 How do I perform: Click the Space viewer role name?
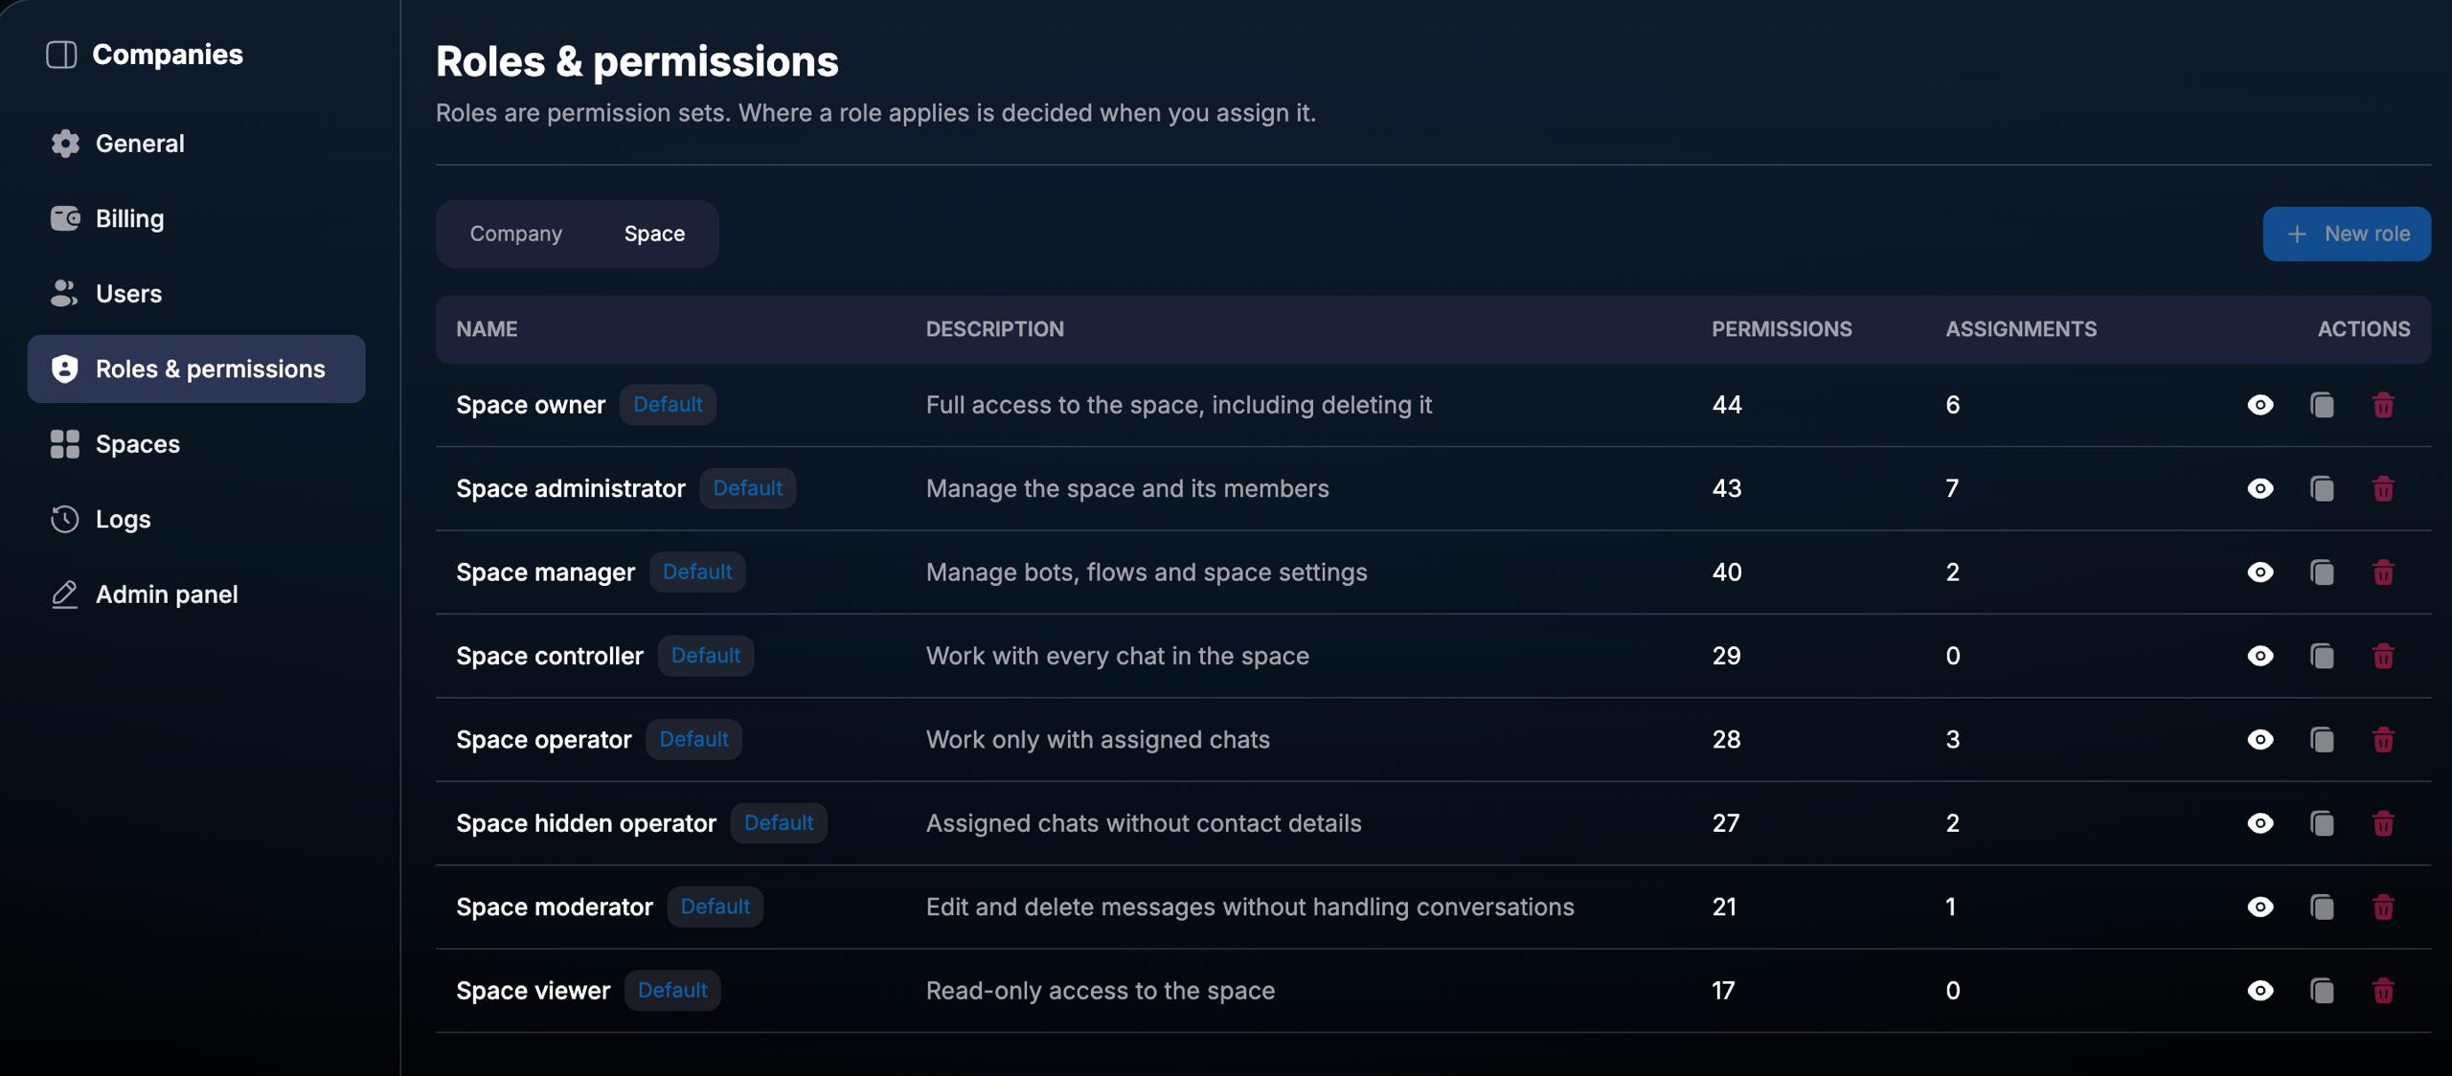pos(533,991)
